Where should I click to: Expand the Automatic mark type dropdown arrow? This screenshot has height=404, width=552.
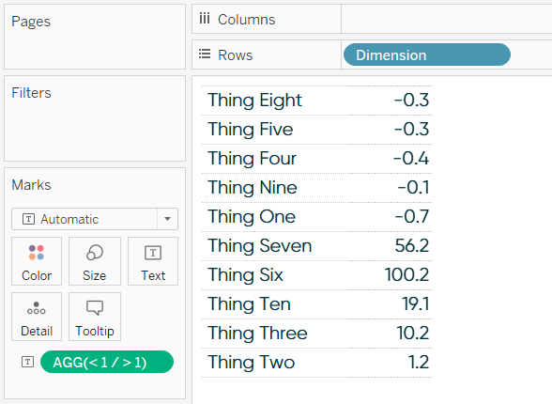click(167, 219)
